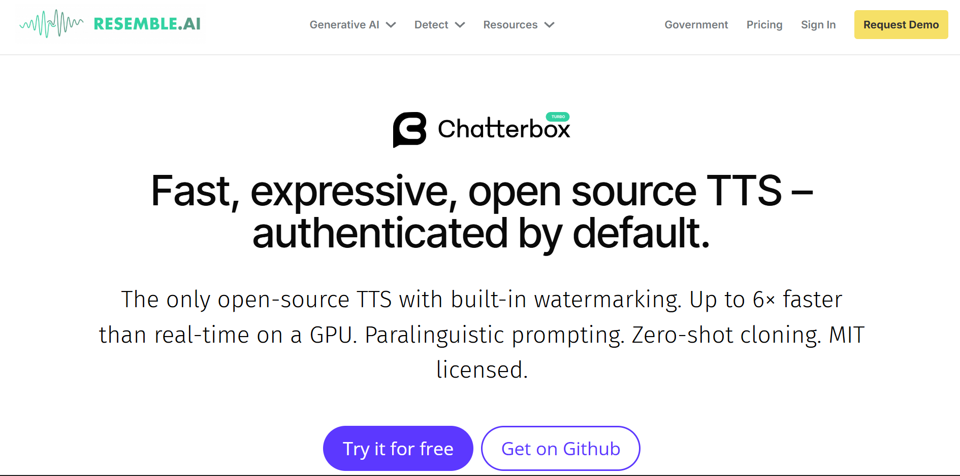The image size is (960, 476).
Task: Click the Chatterbox wordmark
Action: (504, 129)
